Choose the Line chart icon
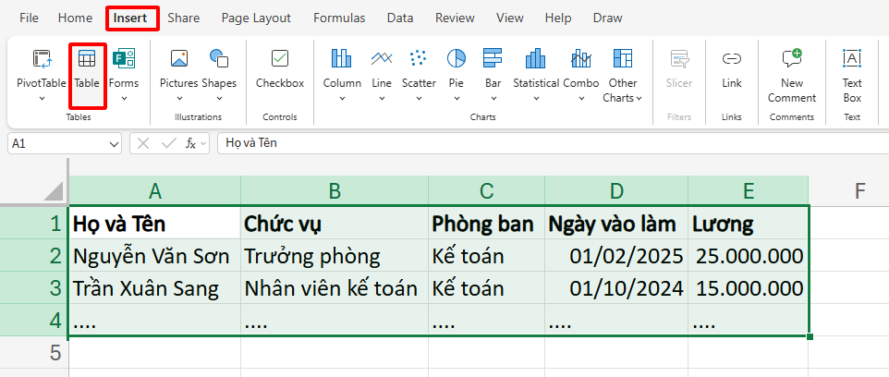This screenshot has width=889, height=377. point(382,58)
